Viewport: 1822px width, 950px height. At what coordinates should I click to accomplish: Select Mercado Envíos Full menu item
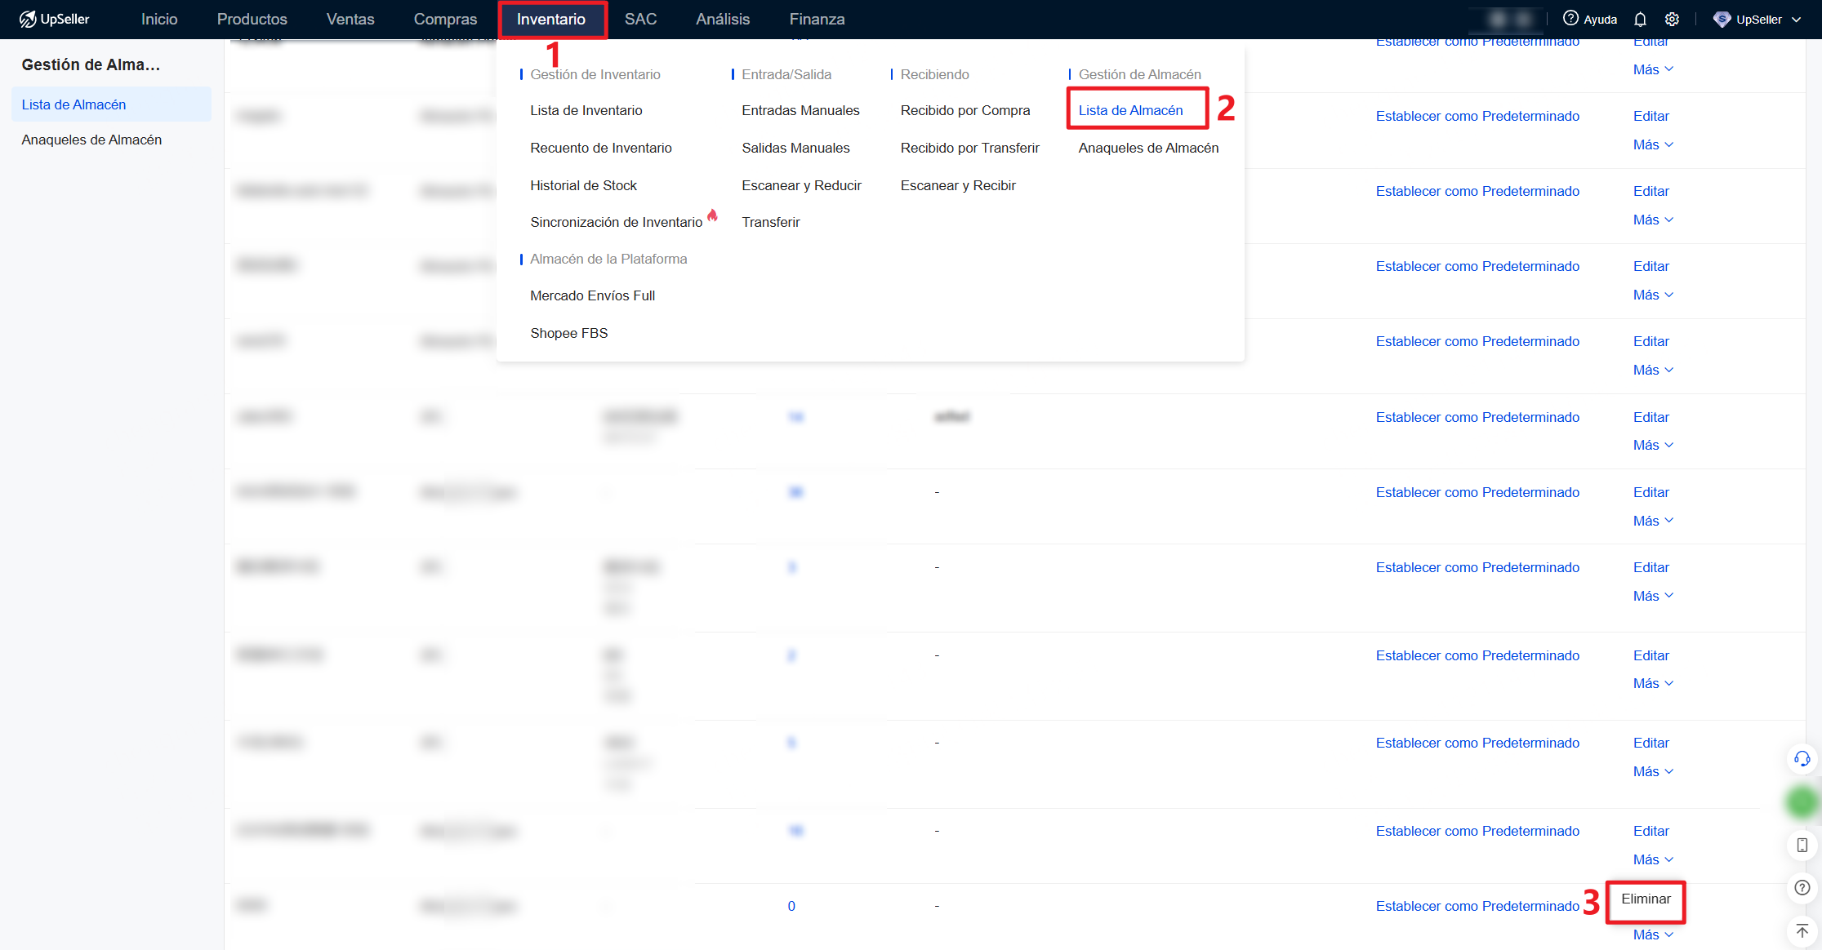pos(592,295)
